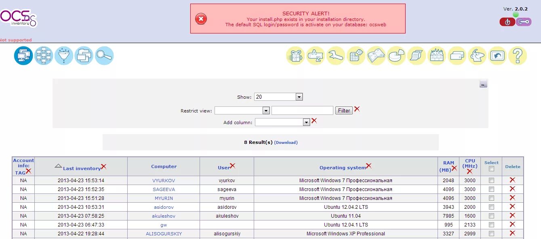Image resolution: width=541 pixels, height=239 pixels.
Task: Open the paper scroll Label icon
Action: point(417,56)
